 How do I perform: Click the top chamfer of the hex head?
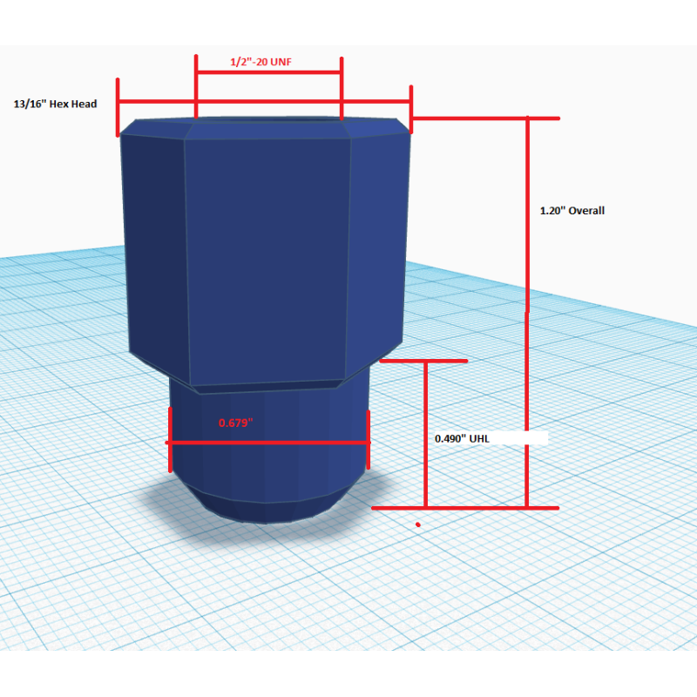coord(267,130)
